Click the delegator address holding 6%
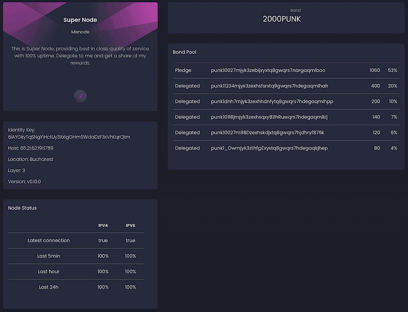This screenshot has width=408, height=312. click(267, 133)
